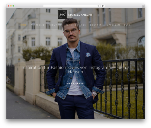Click the Inspiration für Fashion Styles headline
This screenshot has height=128, width=151.
coord(75,70)
